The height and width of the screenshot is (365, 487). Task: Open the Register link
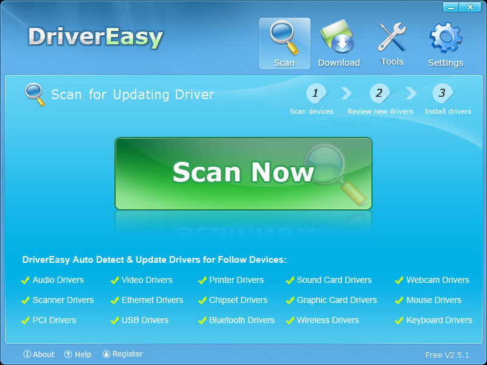click(123, 354)
